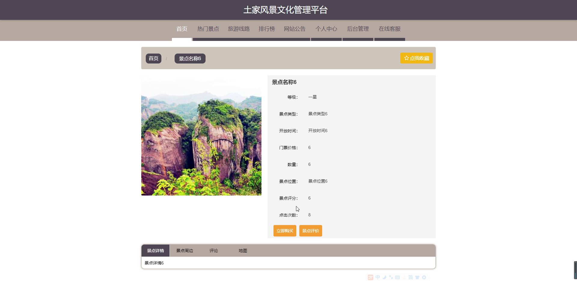Toggle the 中 Chinese input mode icon
This screenshot has width=577, height=281.
coord(378,277)
